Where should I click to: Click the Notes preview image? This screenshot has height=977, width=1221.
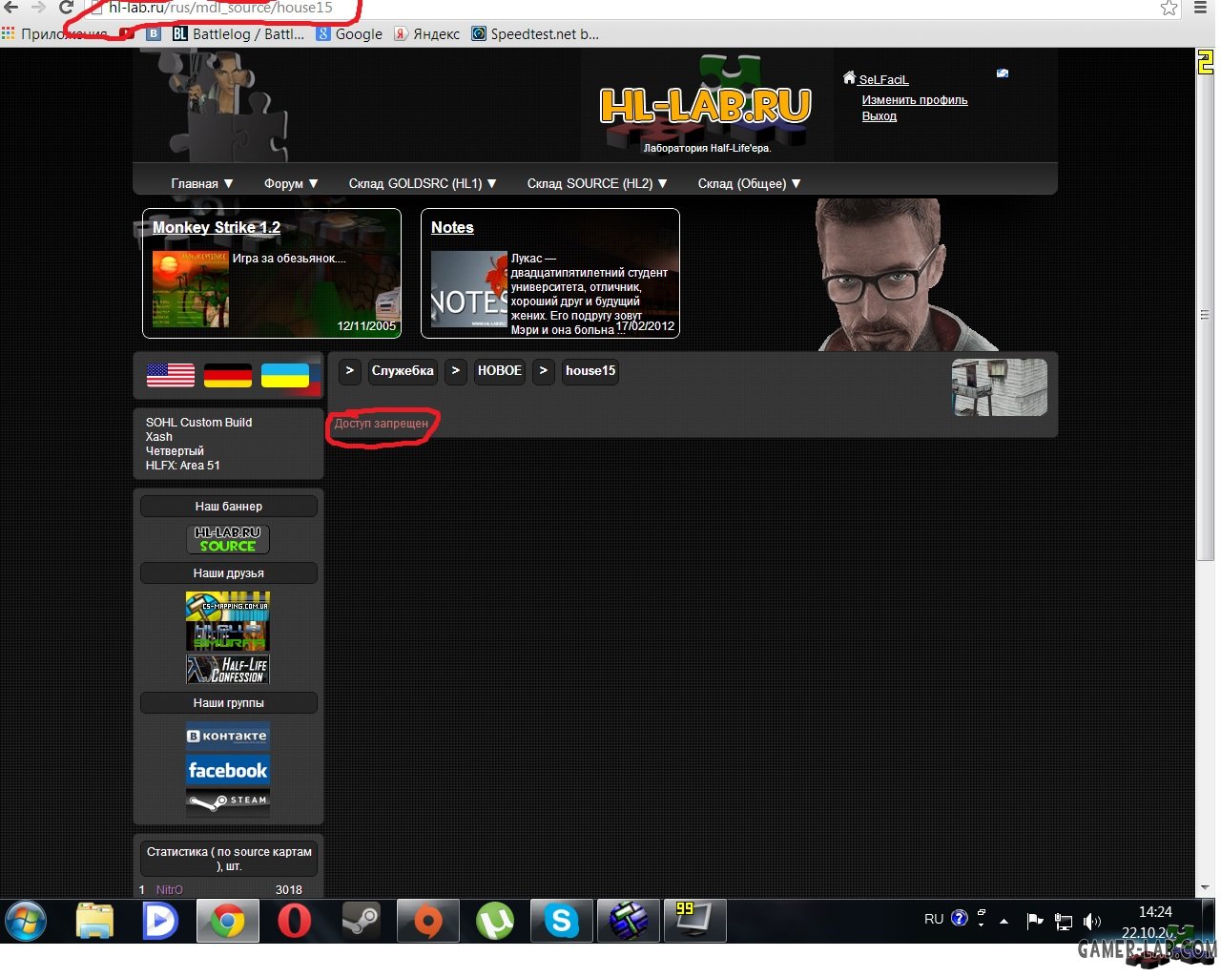[x=469, y=289]
